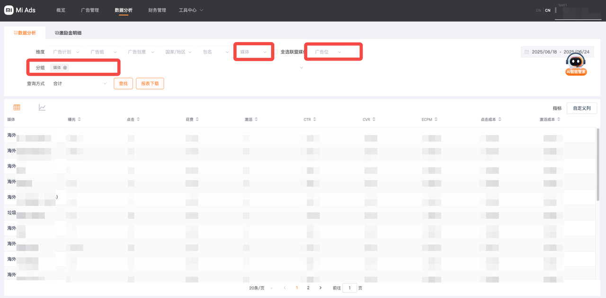Sort table by CTR column
Viewport: 606px width, 298px height.
pos(314,120)
